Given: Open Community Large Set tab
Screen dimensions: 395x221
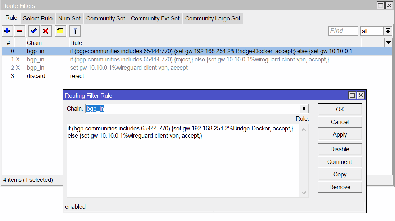Looking at the screenshot, I should pyautogui.click(x=213, y=18).
